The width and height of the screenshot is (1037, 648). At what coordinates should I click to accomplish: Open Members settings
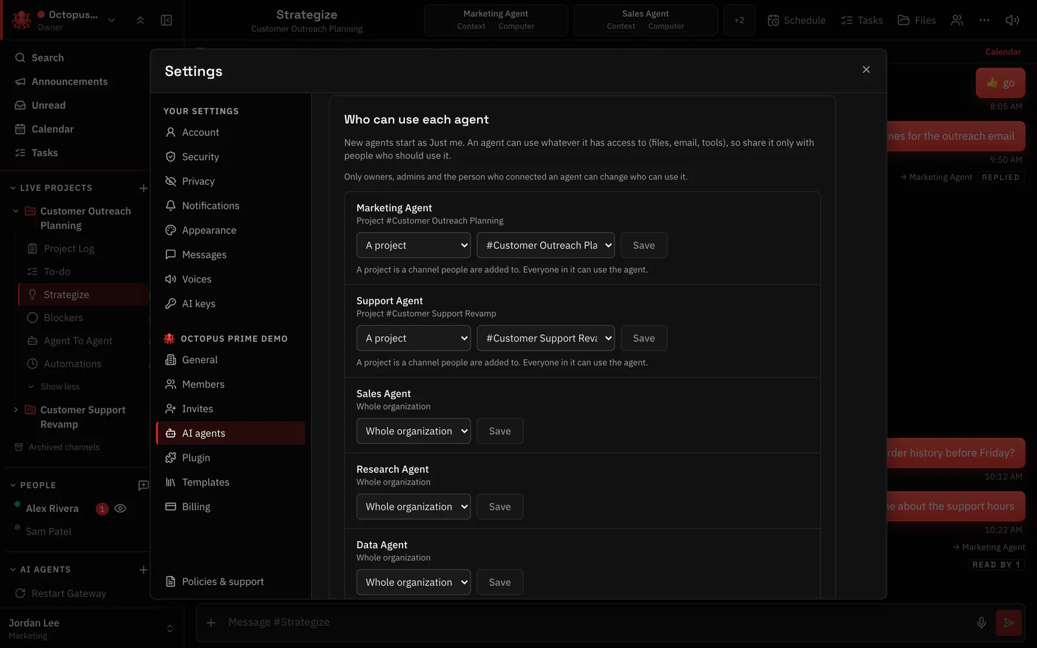(x=230, y=384)
